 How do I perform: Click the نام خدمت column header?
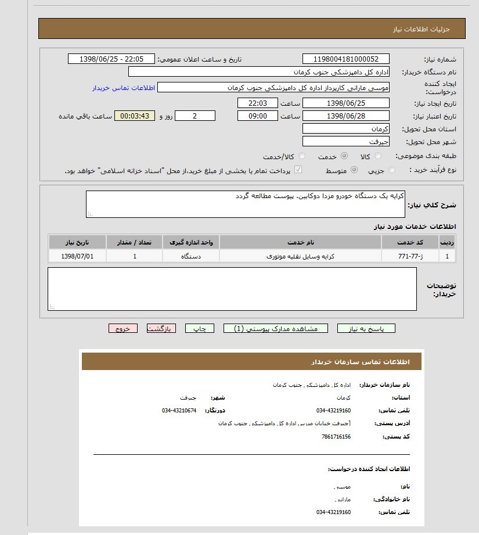click(x=300, y=242)
